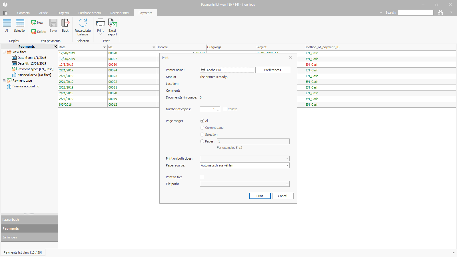This screenshot has width=457, height=257.
Task: Click the Preferences button
Action: click(x=272, y=70)
